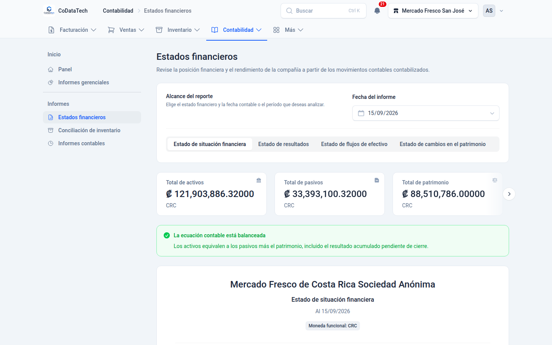Click the Ventas shopping cart icon
Viewport: 552px width, 345px height.
point(111,30)
